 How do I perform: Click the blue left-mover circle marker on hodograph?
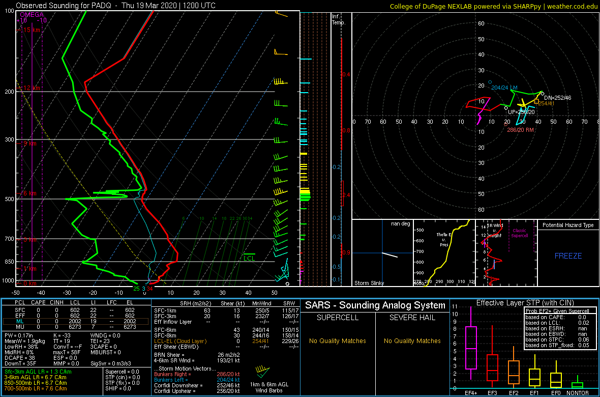490,82
